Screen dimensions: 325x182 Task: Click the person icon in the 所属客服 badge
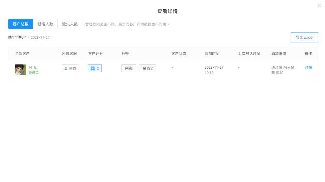click(66, 68)
